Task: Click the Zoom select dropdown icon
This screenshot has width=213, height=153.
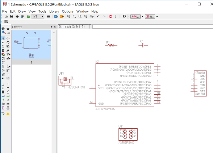Action: tap(92, 16)
